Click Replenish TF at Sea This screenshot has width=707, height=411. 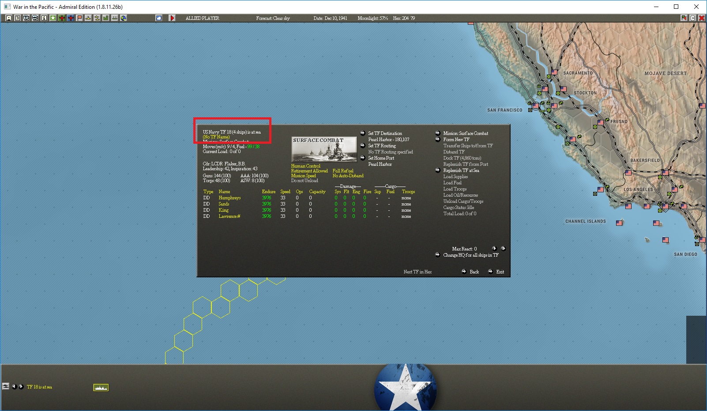[x=461, y=170]
